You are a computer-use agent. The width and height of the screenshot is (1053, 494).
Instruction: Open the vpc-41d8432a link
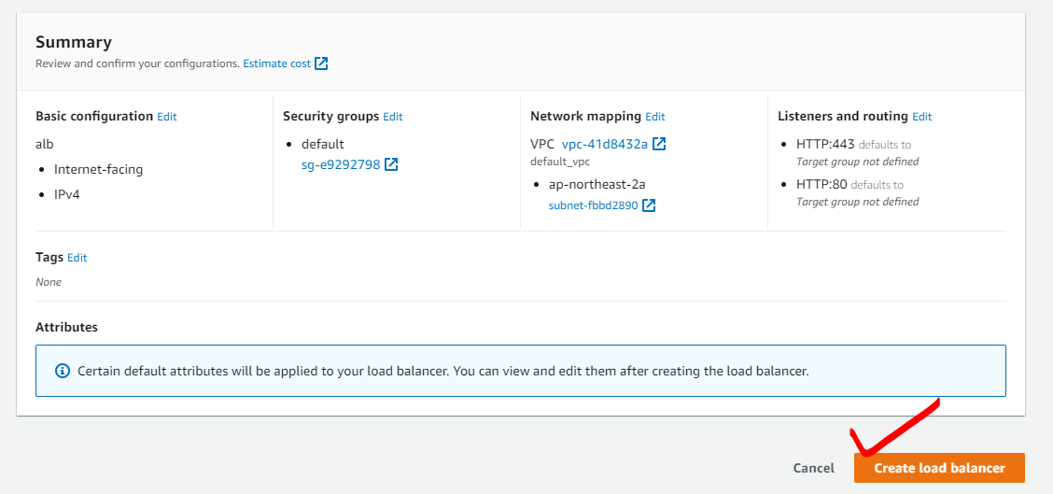coord(604,144)
